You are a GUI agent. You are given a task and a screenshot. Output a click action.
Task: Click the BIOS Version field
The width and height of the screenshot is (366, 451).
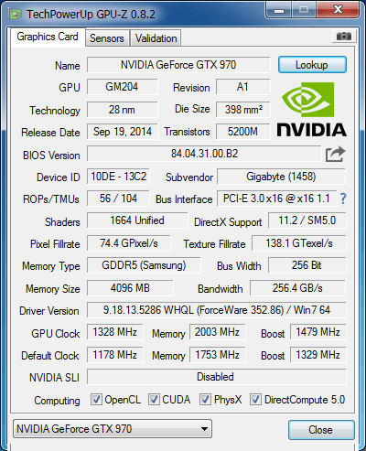[x=204, y=154]
